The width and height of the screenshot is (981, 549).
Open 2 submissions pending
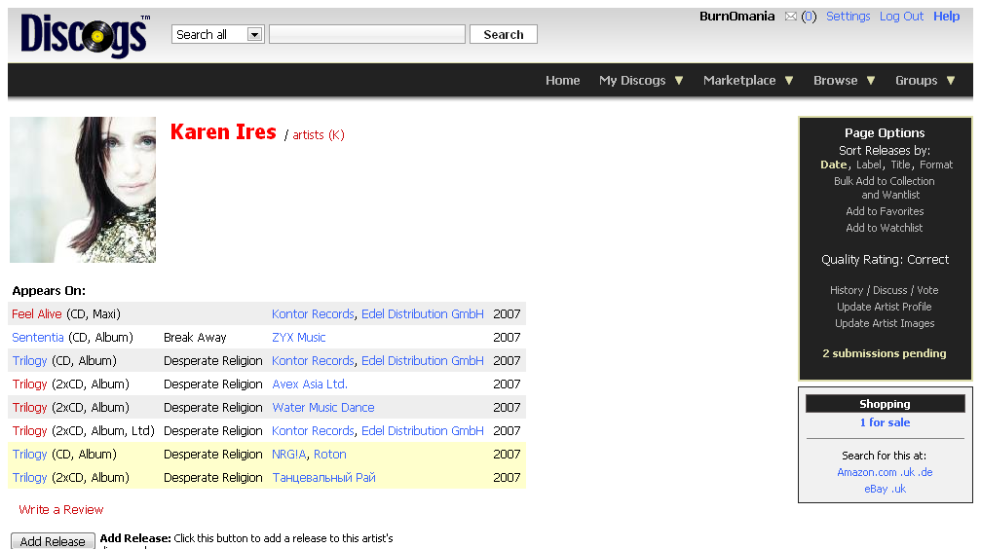pyautogui.click(x=884, y=353)
